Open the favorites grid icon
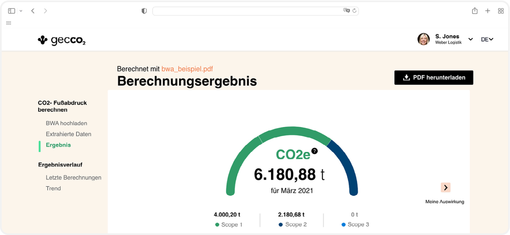Image resolution: width=510 pixels, height=235 pixels. pos(9,23)
